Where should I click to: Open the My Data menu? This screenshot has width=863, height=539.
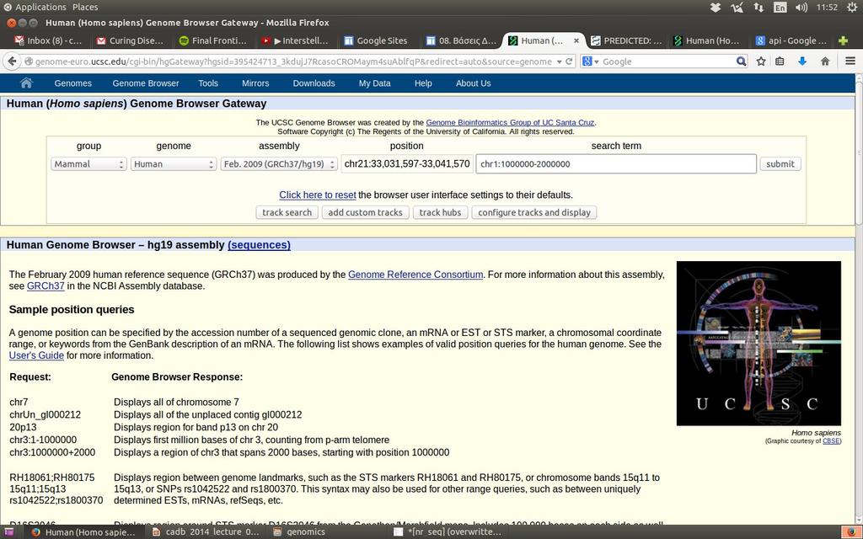[x=375, y=83]
